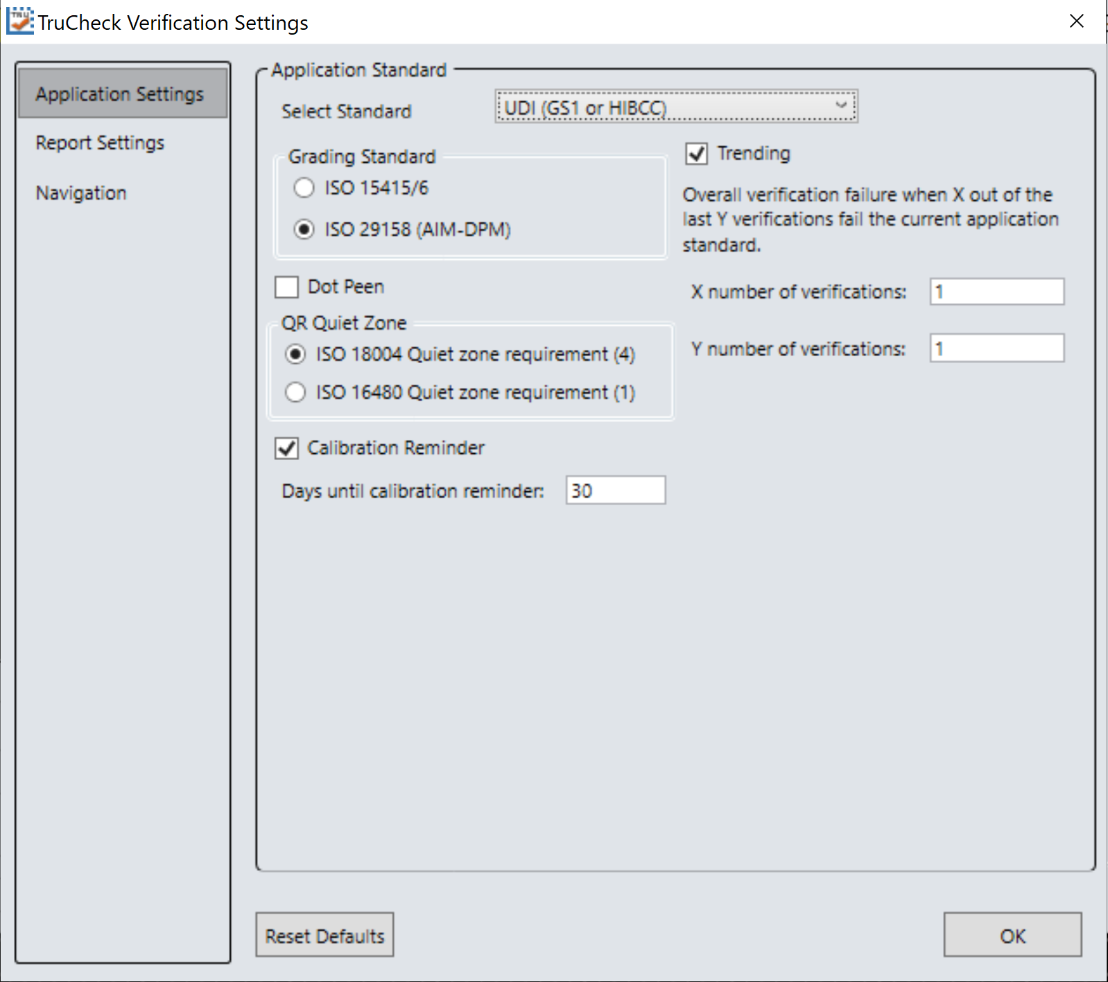Open the Application Settings tab

tap(123, 94)
